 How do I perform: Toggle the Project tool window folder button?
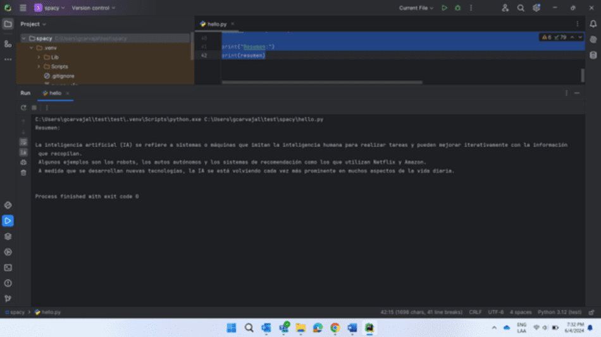pyautogui.click(x=8, y=24)
